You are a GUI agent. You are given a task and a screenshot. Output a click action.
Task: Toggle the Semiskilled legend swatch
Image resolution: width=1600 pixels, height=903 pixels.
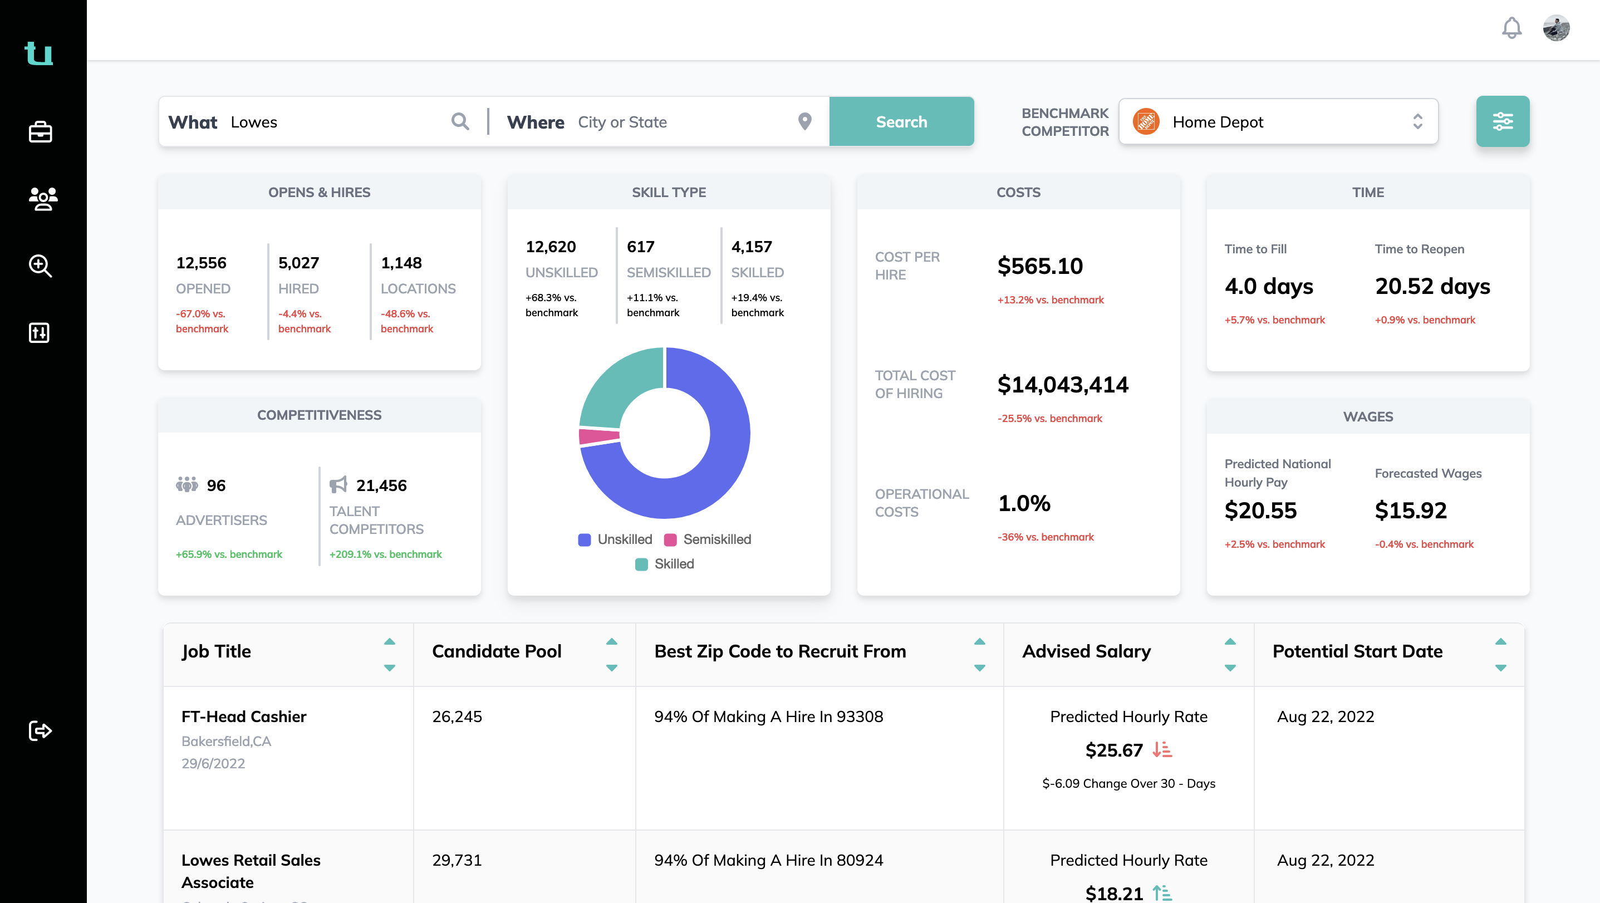670,539
